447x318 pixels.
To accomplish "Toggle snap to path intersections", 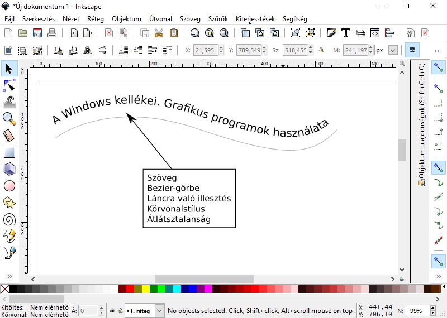I will click(439, 197).
